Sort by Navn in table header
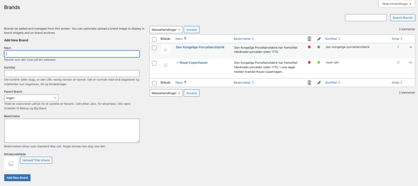This screenshot has width=418, height=186. (x=181, y=39)
